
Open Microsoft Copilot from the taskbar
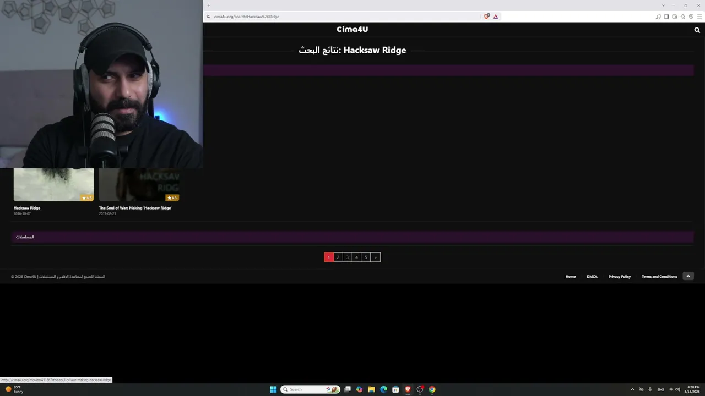pyautogui.click(x=359, y=389)
